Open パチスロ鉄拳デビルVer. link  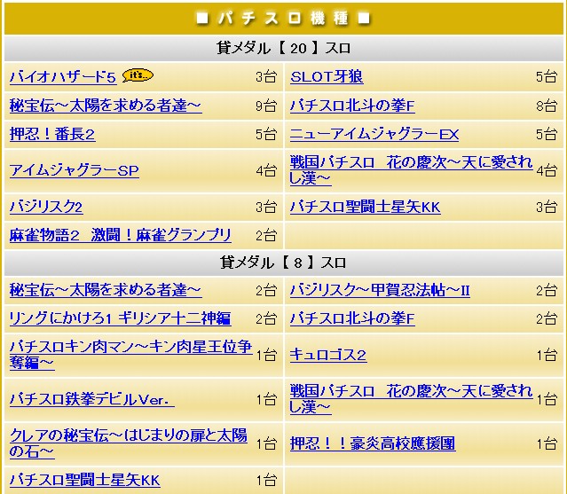coord(92,399)
